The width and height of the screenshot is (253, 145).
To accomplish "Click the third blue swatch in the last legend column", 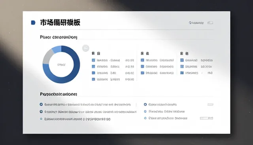I will point(182,73).
